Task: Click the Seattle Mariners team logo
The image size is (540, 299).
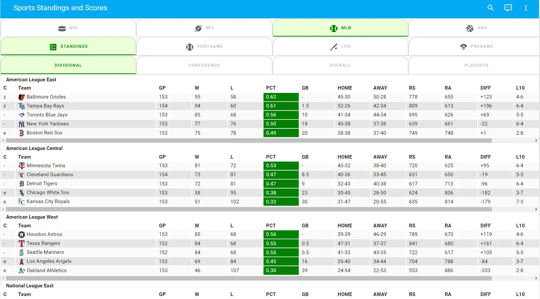Action: pos(22,252)
